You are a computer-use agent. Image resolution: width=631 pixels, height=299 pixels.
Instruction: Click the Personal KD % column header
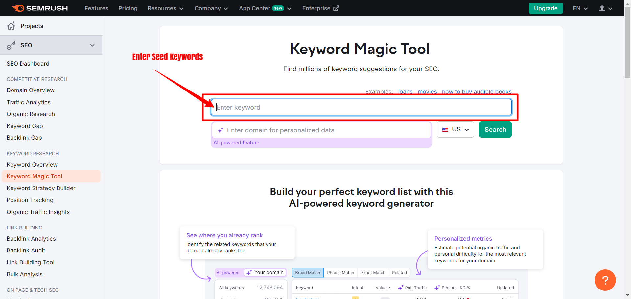point(452,288)
